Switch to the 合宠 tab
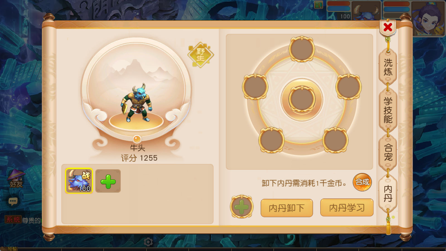Viewport: 446px width, 251px height. (388, 153)
